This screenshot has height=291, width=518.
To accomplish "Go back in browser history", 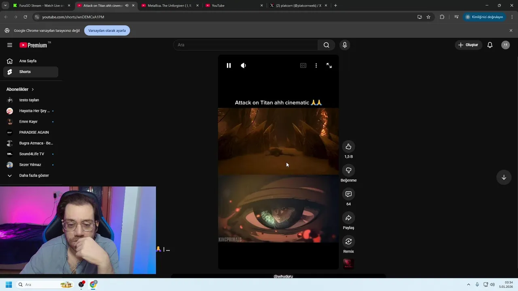I will tap(6, 17).
